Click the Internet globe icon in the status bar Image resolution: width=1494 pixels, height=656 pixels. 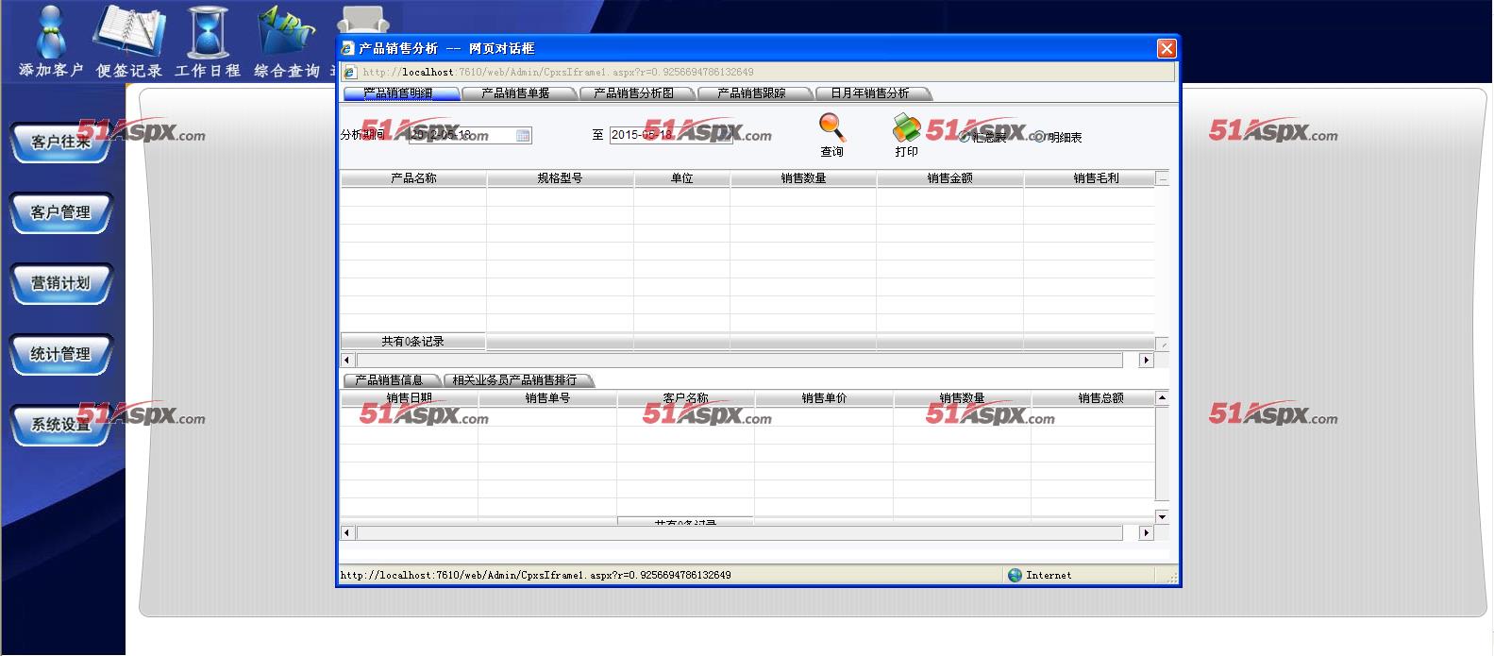pyautogui.click(x=1015, y=575)
